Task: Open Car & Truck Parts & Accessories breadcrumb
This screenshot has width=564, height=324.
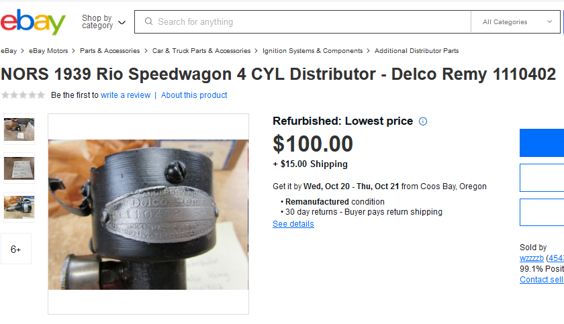Action: pos(201,51)
